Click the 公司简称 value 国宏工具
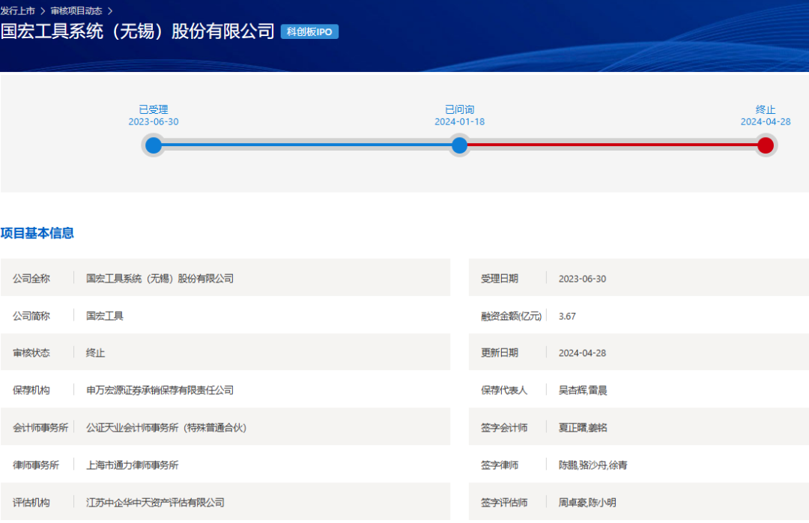This screenshot has width=809, height=523. coord(105,316)
